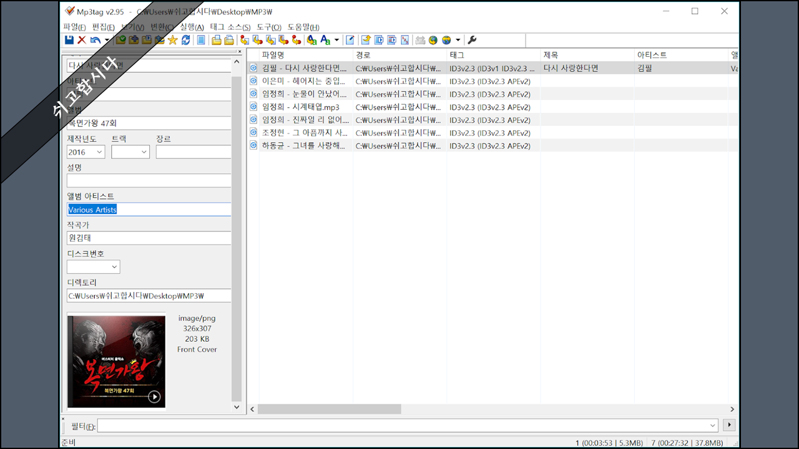Click the blue Refresh arrows icon
799x449 pixels.
186,40
